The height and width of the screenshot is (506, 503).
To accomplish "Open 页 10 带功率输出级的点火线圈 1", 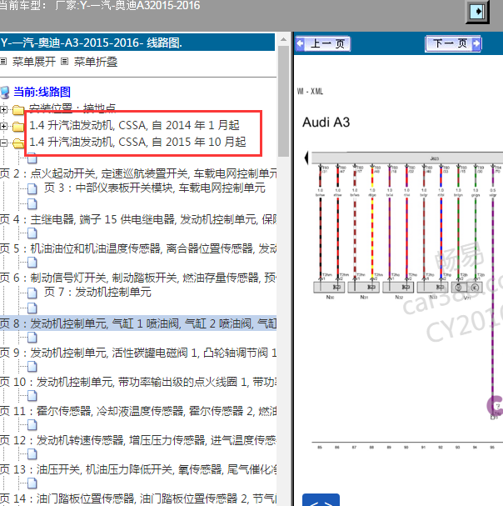I will pos(138,382).
